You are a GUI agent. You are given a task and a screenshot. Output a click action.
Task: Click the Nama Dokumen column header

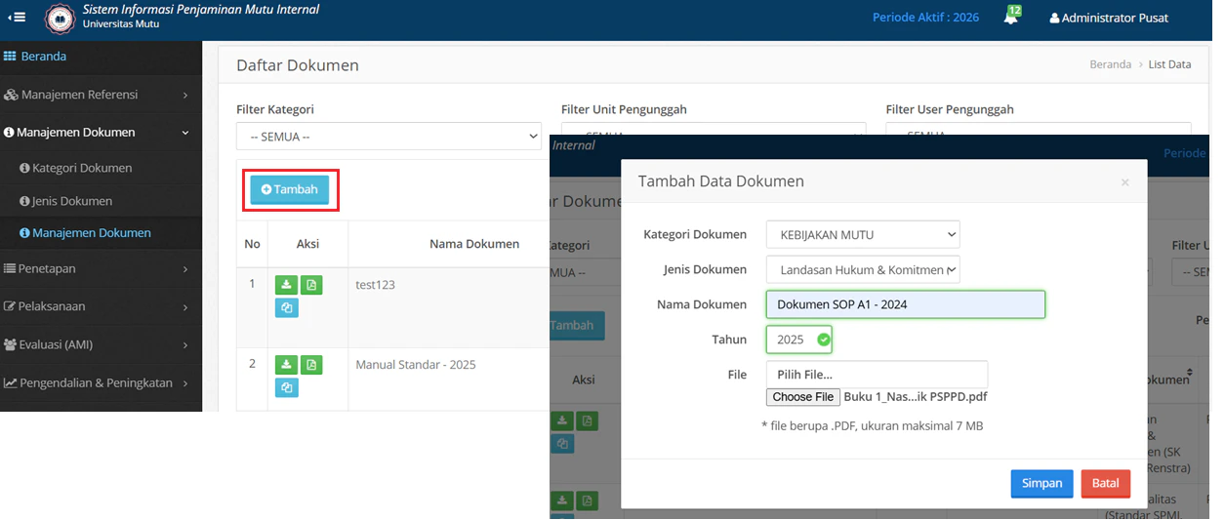(474, 244)
